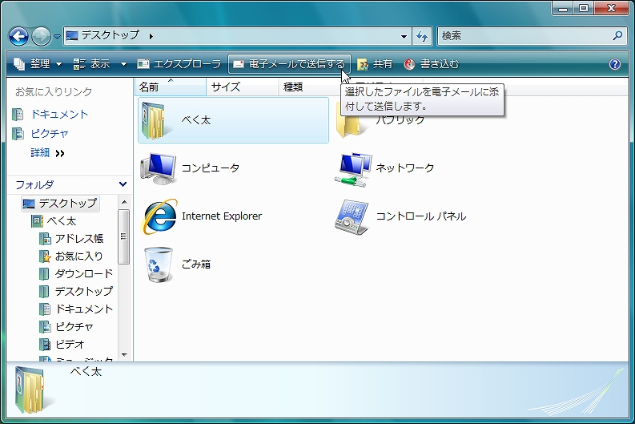Click the お気に入りリンク heading
The image size is (635, 424).
(54, 92)
